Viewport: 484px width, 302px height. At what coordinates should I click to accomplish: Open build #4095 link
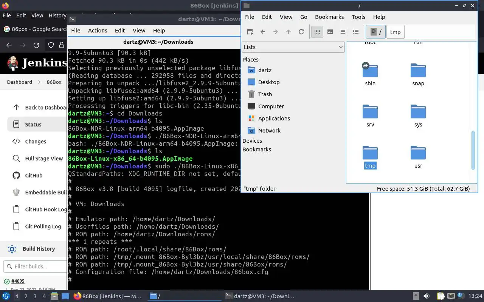(x=18, y=281)
